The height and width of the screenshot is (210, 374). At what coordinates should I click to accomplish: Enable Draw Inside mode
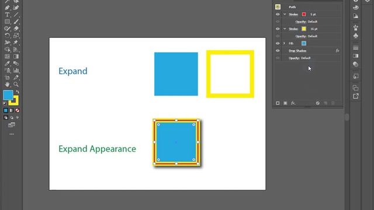[17, 117]
